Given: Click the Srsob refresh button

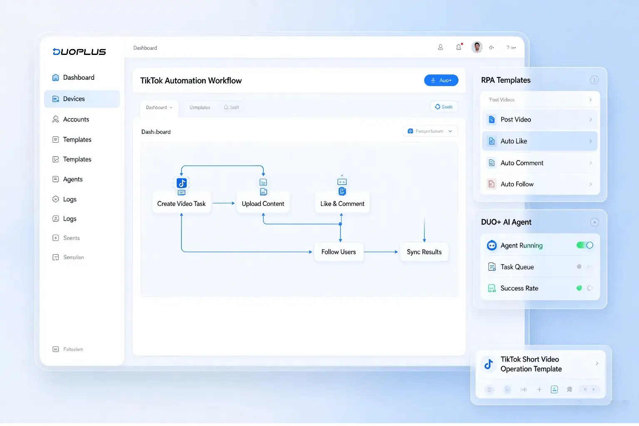Looking at the screenshot, I should coord(444,107).
